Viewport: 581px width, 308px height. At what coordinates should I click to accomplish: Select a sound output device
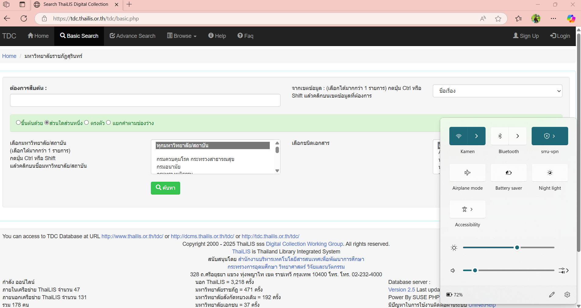click(x=564, y=270)
